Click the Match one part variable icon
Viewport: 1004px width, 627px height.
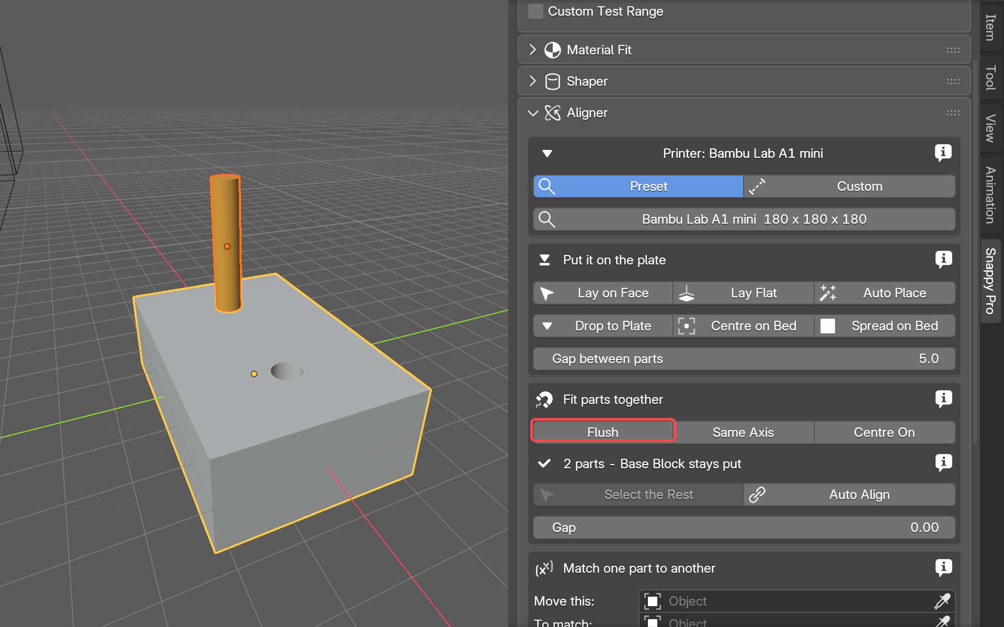tap(544, 568)
